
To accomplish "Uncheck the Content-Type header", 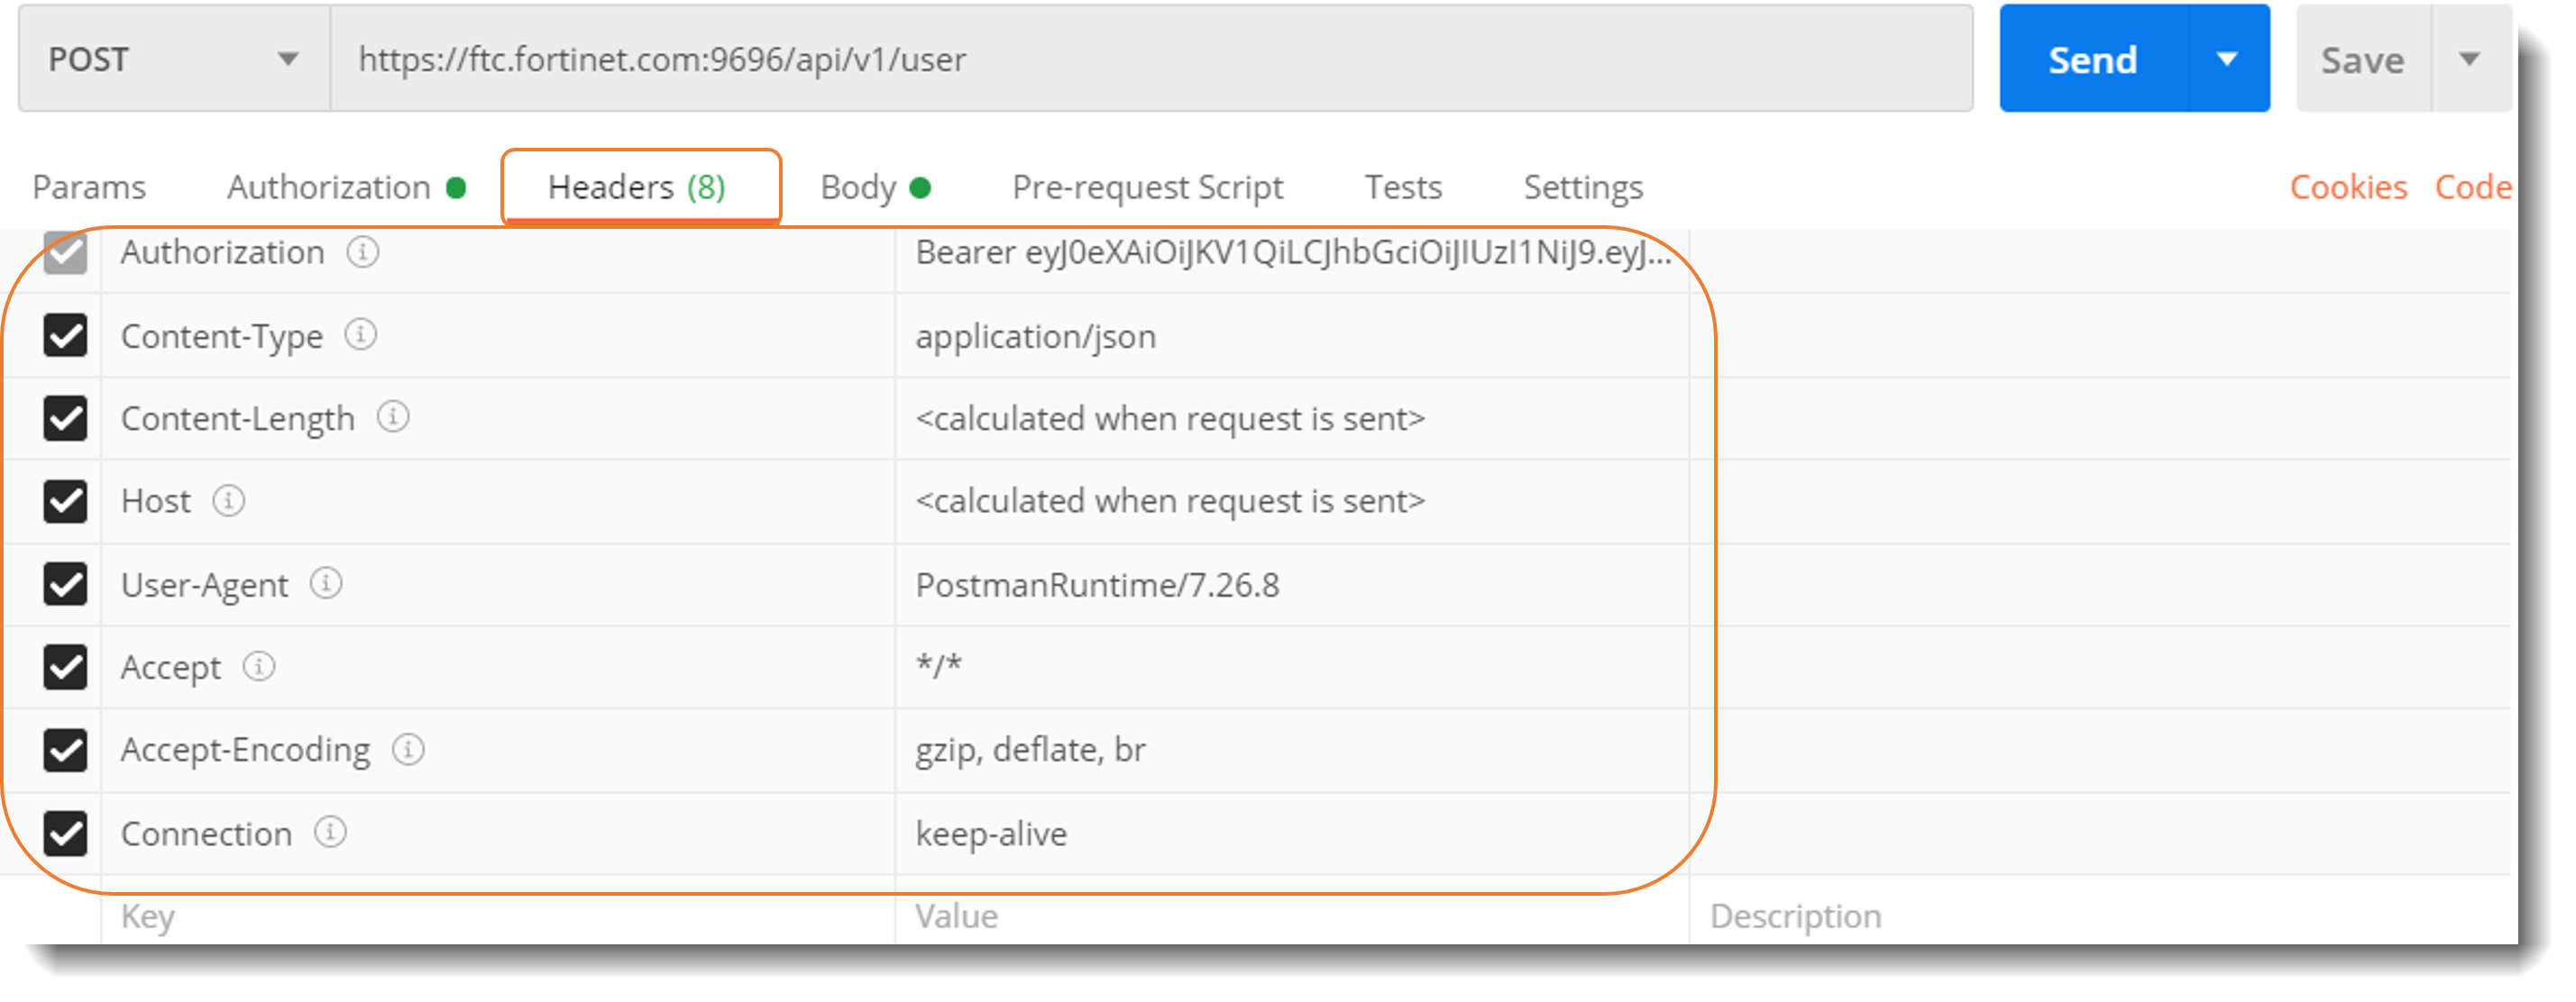I will tap(64, 336).
